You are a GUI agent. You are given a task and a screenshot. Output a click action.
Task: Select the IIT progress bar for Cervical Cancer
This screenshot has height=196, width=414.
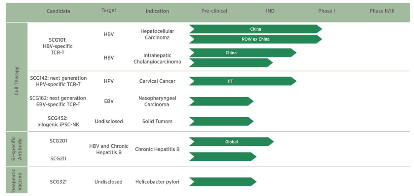click(x=242, y=81)
